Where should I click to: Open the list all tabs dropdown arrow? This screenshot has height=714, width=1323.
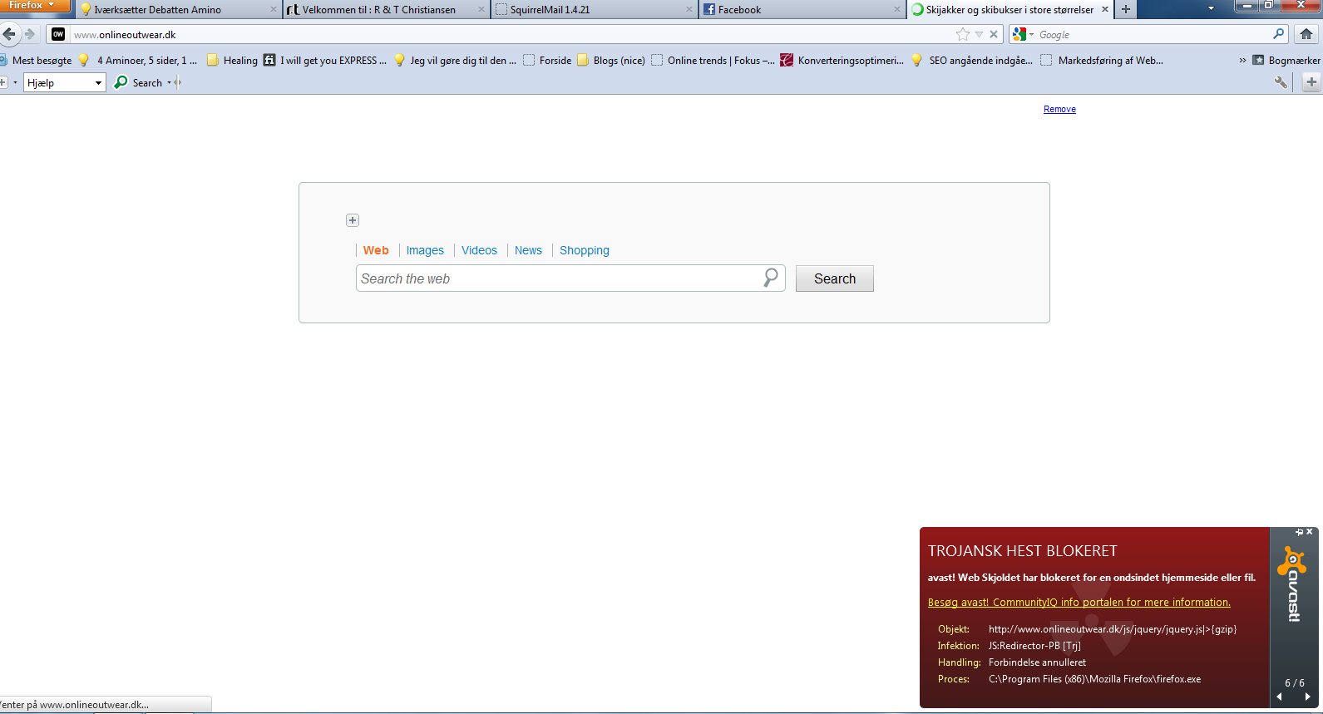[1211, 8]
